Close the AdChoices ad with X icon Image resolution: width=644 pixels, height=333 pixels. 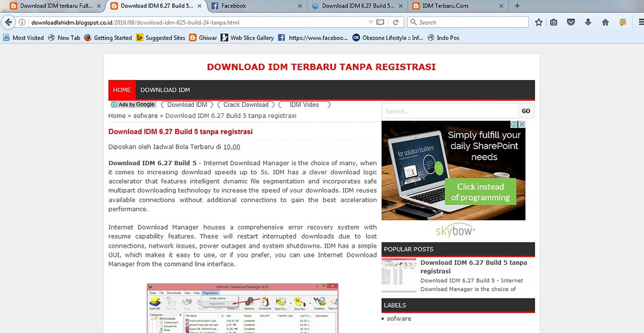[522, 124]
